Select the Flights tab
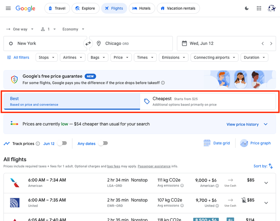Screen dimensions: 280x221 pos(114,8)
